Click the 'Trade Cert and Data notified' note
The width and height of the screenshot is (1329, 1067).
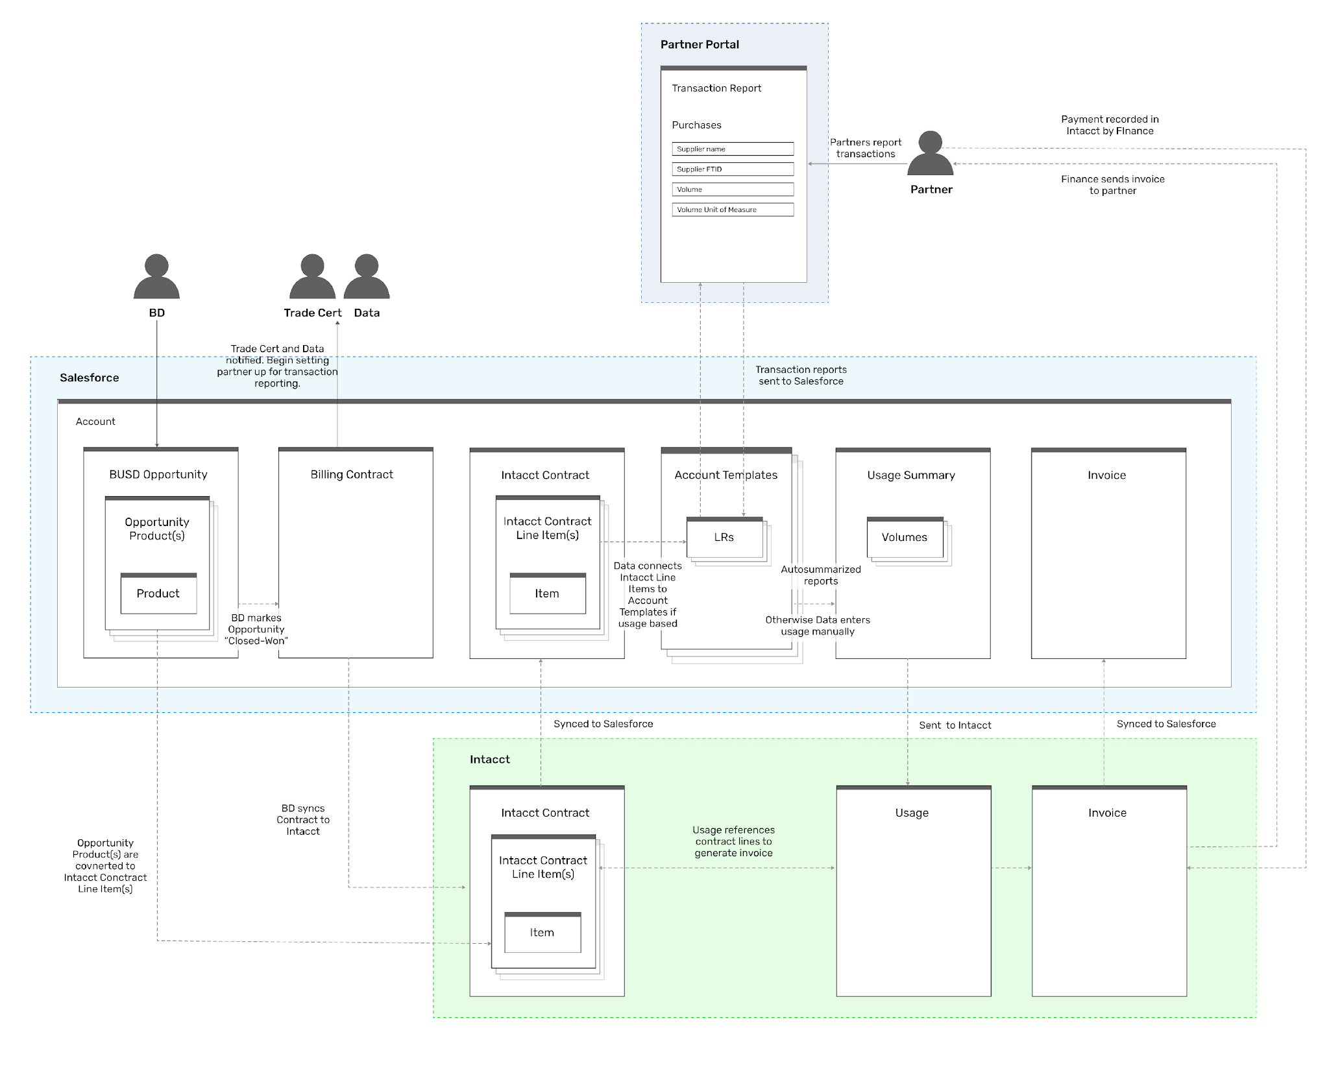tap(277, 366)
